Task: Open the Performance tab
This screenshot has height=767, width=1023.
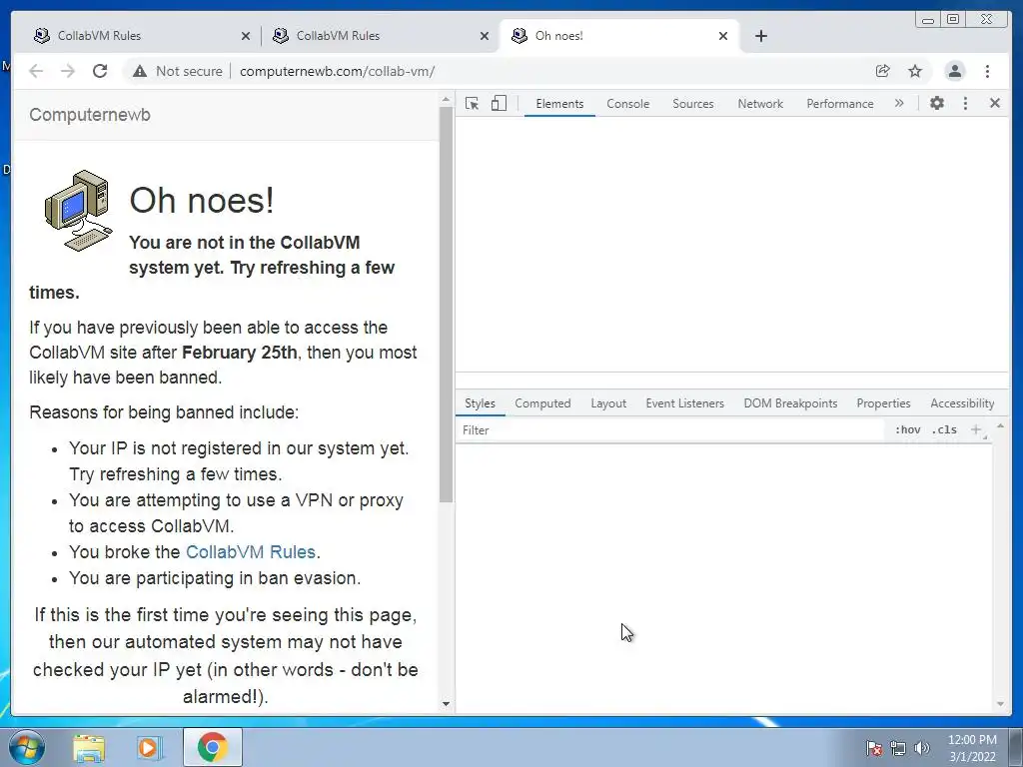Action: click(x=839, y=104)
